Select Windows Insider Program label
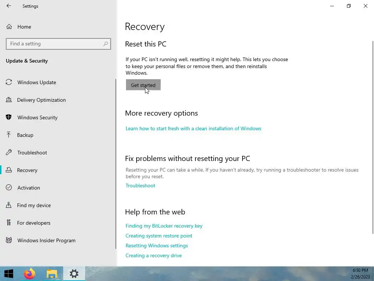374x281 pixels. tap(46, 240)
